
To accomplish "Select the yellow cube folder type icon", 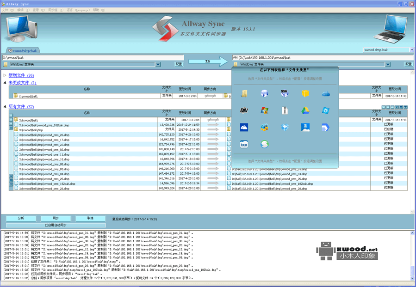I will pyautogui.click(x=305, y=93).
